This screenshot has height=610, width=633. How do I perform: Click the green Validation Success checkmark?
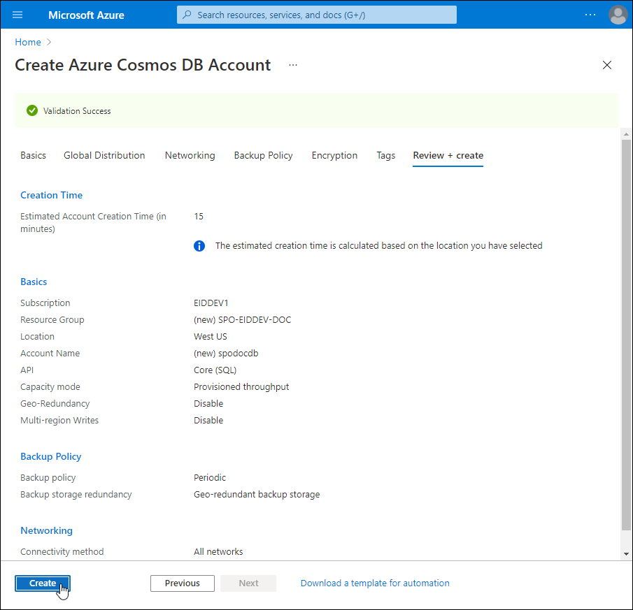[x=32, y=110]
